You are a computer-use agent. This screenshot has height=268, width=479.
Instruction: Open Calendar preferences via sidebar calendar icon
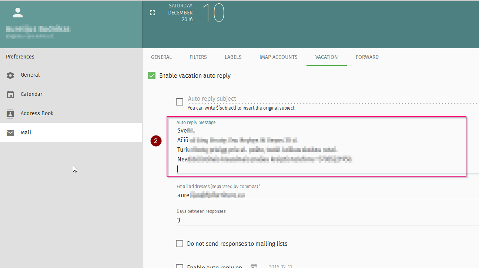[10, 94]
